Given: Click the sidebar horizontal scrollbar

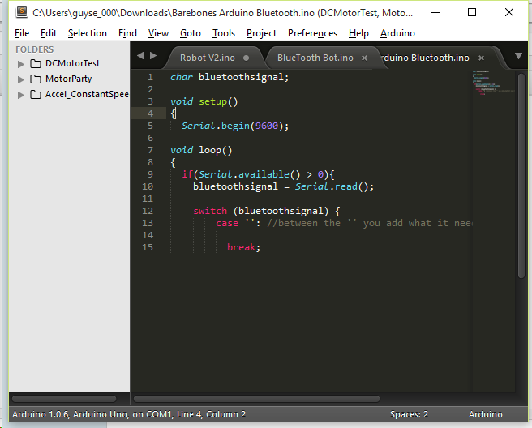Looking at the screenshot, I should coord(64,399).
